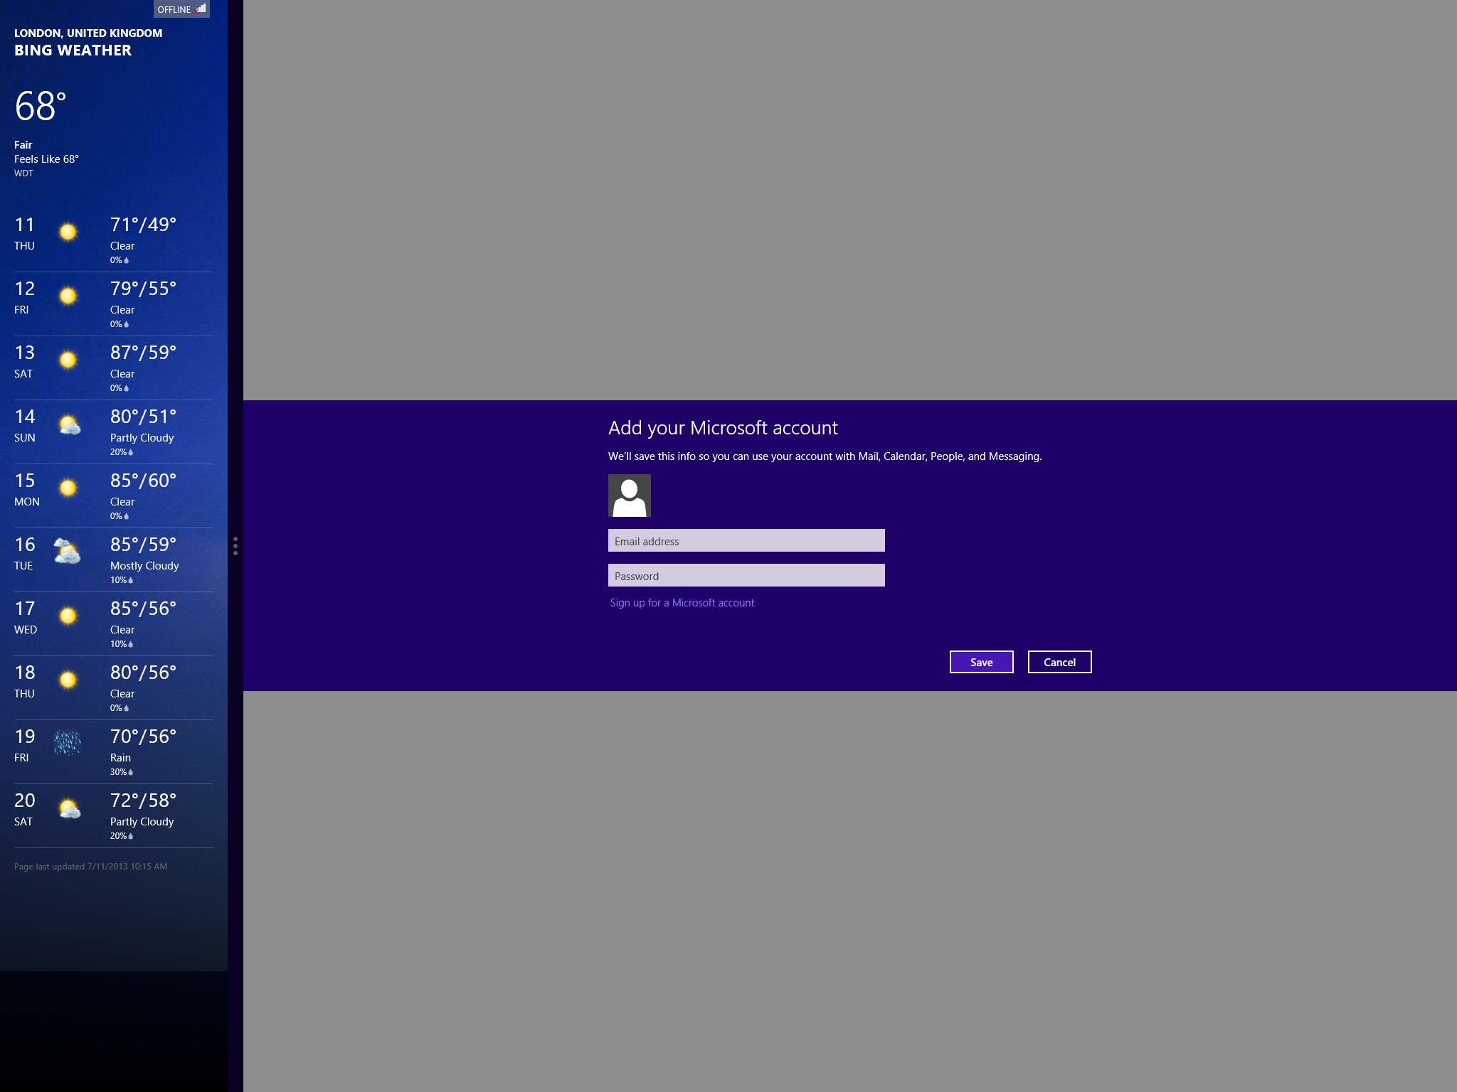Click the partly cloudy icon for Sunday 14
Viewport: 1457px width, 1092px height.
(x=68, y=425)
